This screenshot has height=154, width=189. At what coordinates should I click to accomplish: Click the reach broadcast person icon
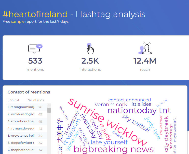click(145, 48)
